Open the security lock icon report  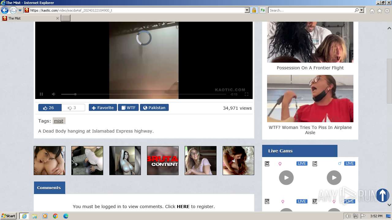pos(254,10)
